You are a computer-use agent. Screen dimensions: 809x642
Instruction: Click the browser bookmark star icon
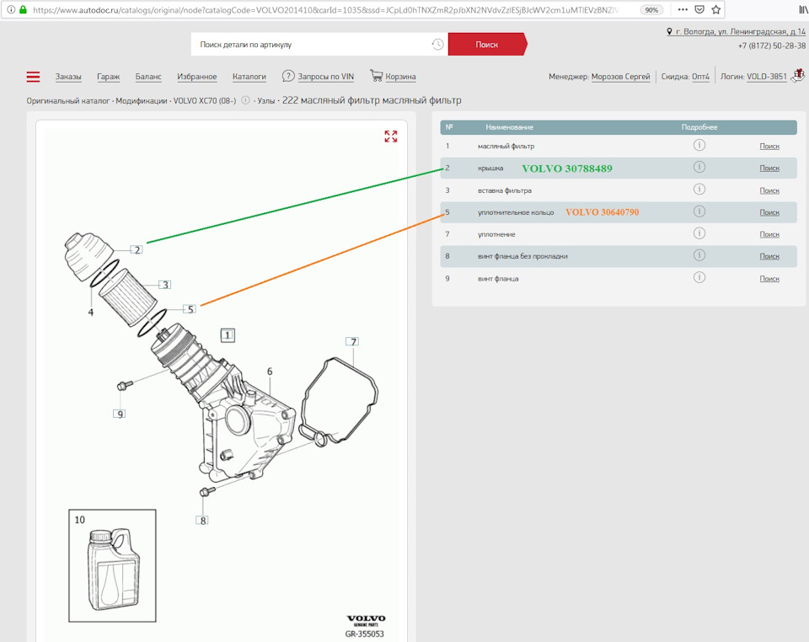click(716, 9)
